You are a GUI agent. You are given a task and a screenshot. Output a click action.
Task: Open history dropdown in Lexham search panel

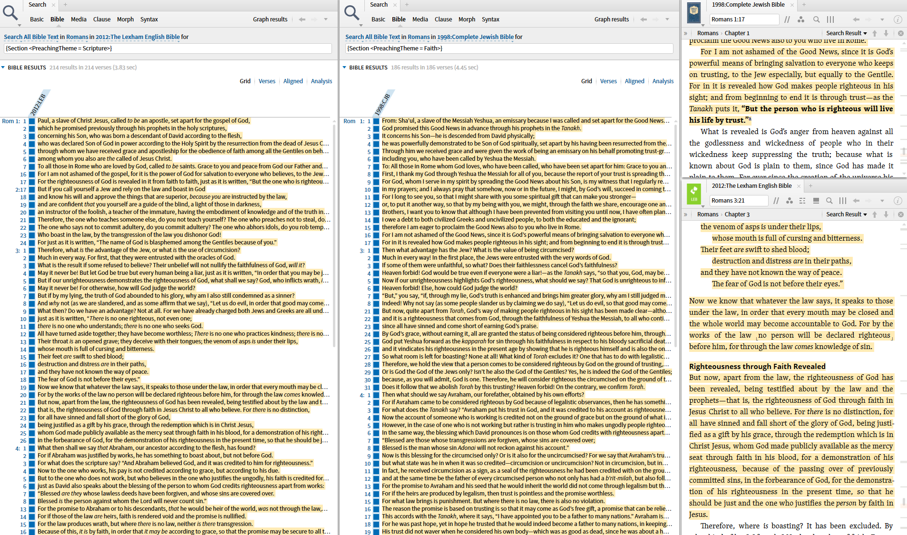[326, 19]
